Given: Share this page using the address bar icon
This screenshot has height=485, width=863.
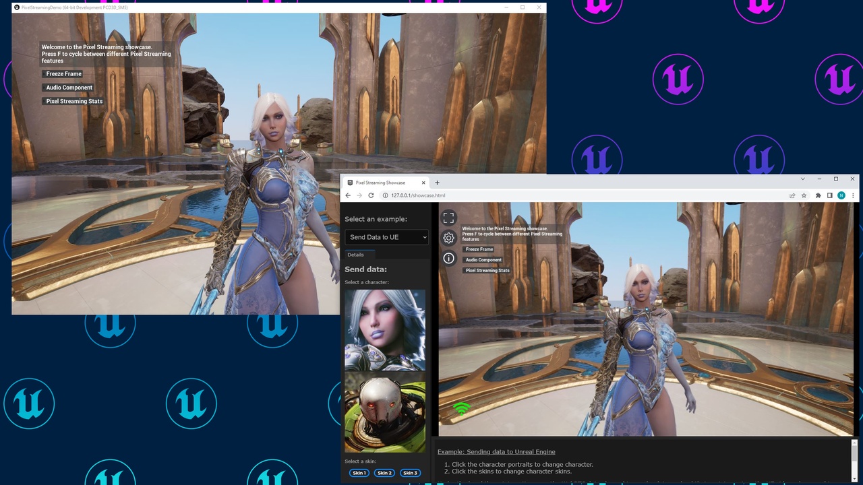Looking at the screenshot, I should tap(792, 195).
